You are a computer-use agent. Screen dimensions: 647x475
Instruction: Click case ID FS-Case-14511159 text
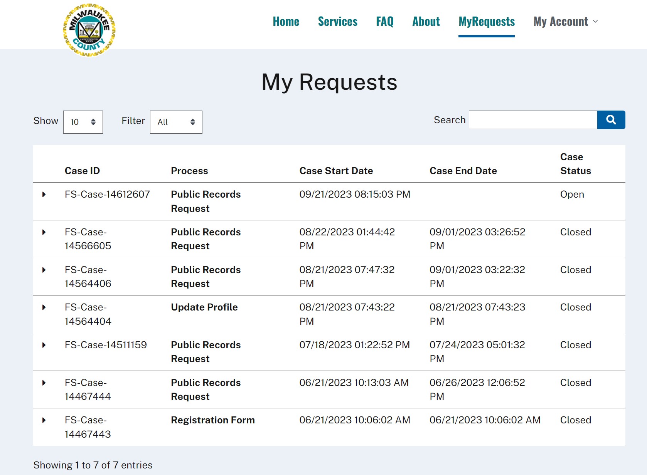click(106, 345)
